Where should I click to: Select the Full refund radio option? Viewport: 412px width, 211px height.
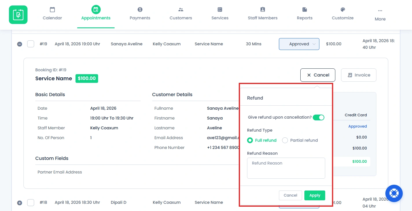coord(250,140)
